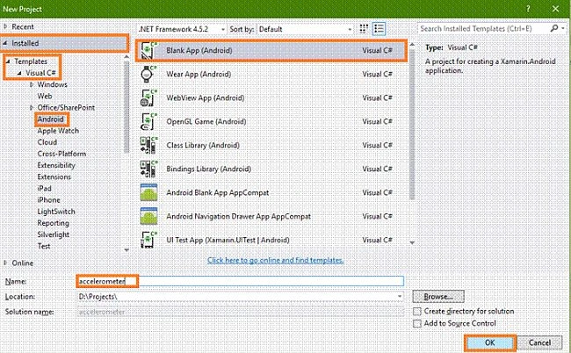The height and width of the screenshot is (353, 571).
Task: Select the Extensions category
Action: click(x=54, y=177)
